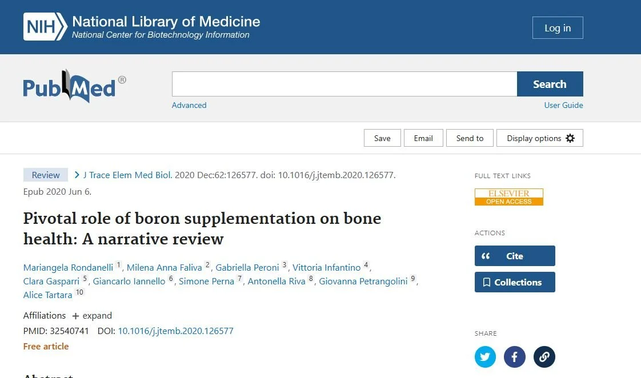Open the Advanced search page
The height and width of the screenshot is (378, 641).
(x=189, y=105)
